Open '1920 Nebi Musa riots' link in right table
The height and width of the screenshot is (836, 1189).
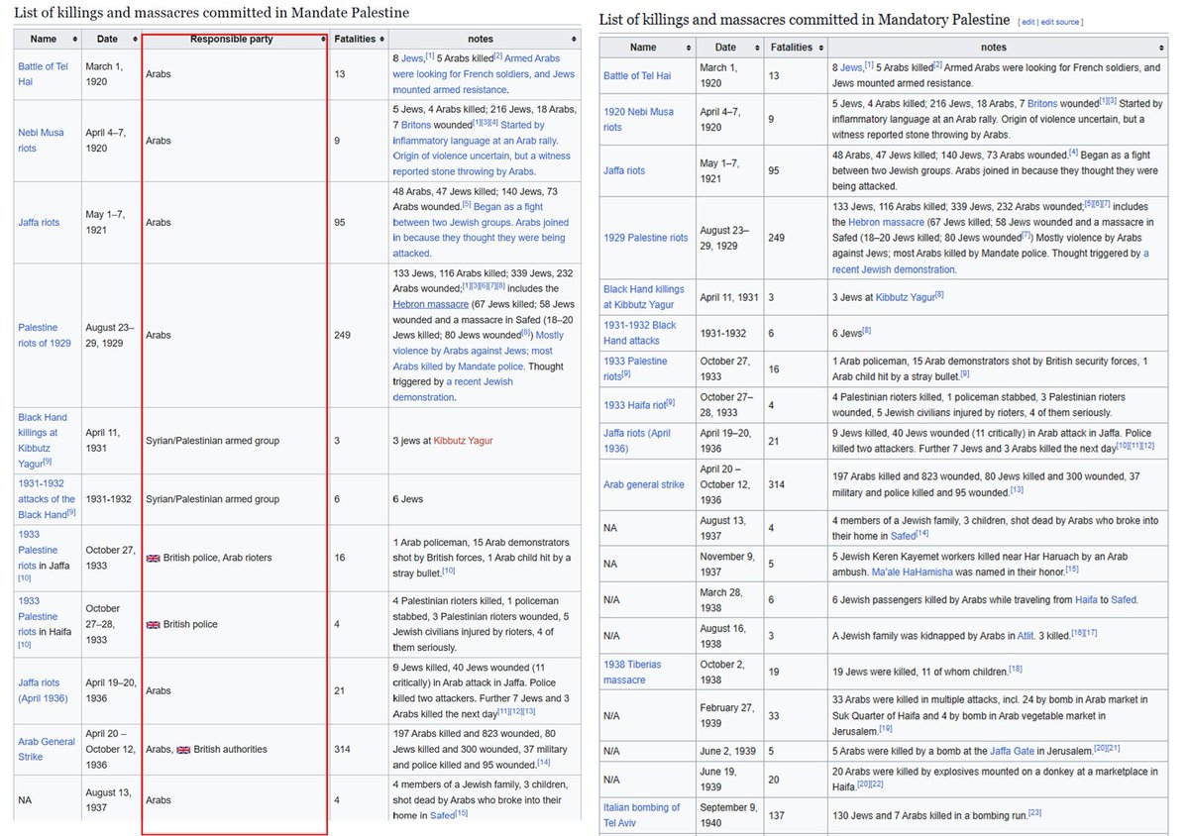638,120
